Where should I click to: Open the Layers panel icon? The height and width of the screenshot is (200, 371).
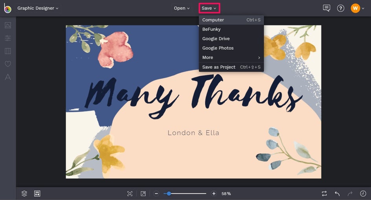pos(24,194)
